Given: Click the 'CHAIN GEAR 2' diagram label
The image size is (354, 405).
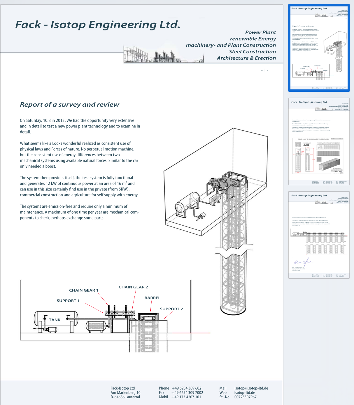Looking at the screenshot, I should (133, 287).
